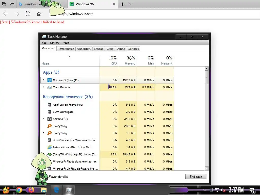Select the Microsoft Office Software Prot... row

click(107, 169)
